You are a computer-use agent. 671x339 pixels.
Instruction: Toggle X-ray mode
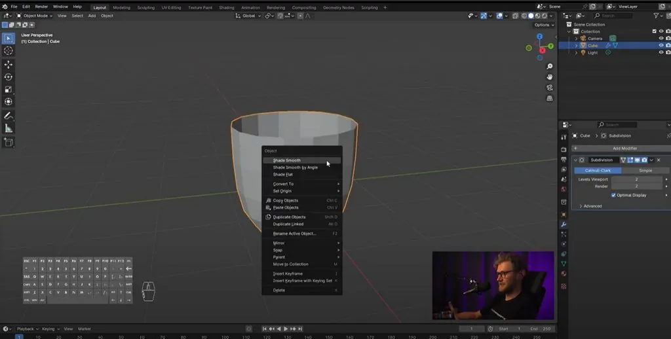pos(515,16)
